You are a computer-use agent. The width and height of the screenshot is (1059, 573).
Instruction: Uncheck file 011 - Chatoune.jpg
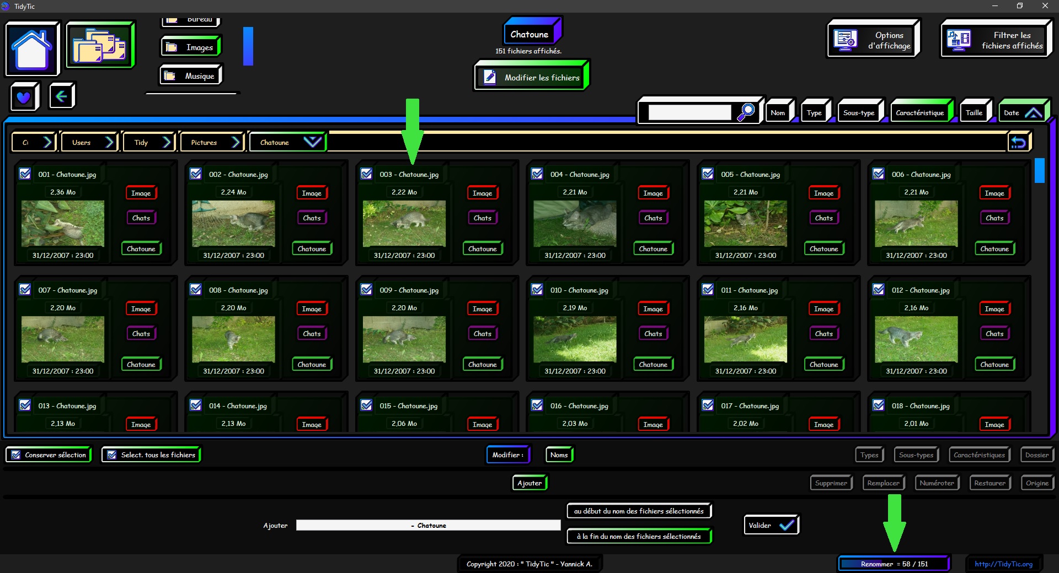click(708, 290)
